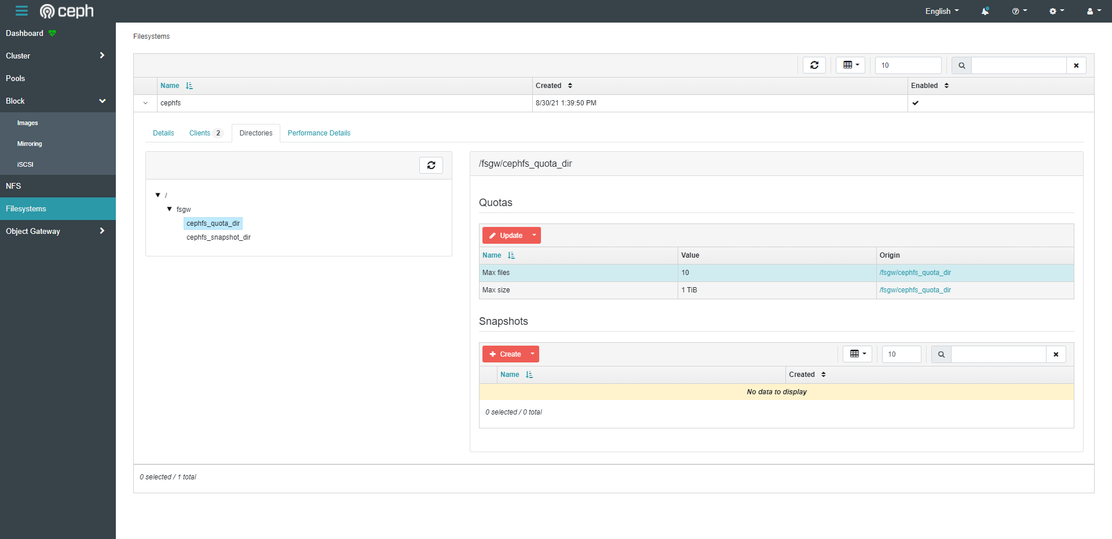Collapse the cephfs filesystem row
Screen dimensions: 1112x539
[145, 103]
